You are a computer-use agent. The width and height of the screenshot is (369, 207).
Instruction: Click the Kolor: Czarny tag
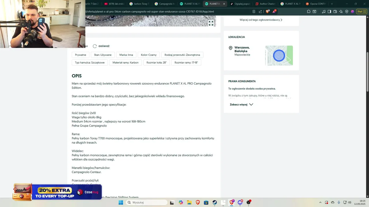click(149, 55)
